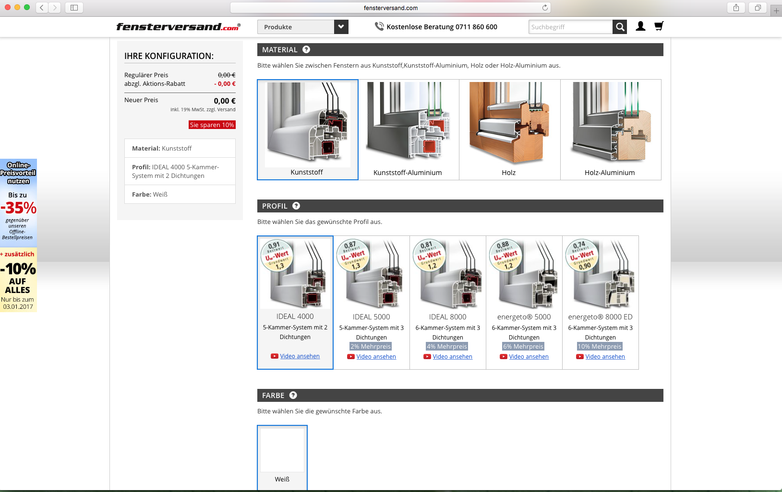Click the 4% Mehrpreis label
782x492 pixels.
(447, 346)
